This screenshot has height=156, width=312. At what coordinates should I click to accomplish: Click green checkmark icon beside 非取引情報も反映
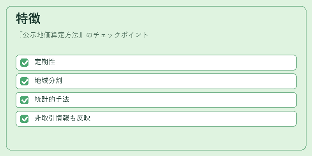[25, 119]
